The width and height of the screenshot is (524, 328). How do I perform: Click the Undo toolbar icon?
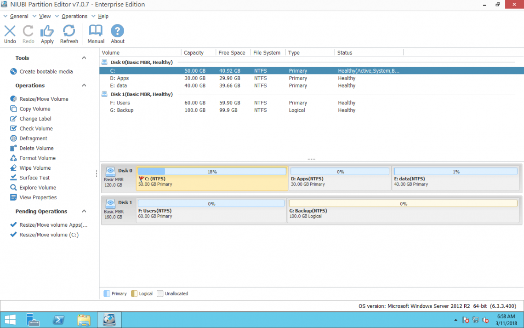click(x=10, y=31)
